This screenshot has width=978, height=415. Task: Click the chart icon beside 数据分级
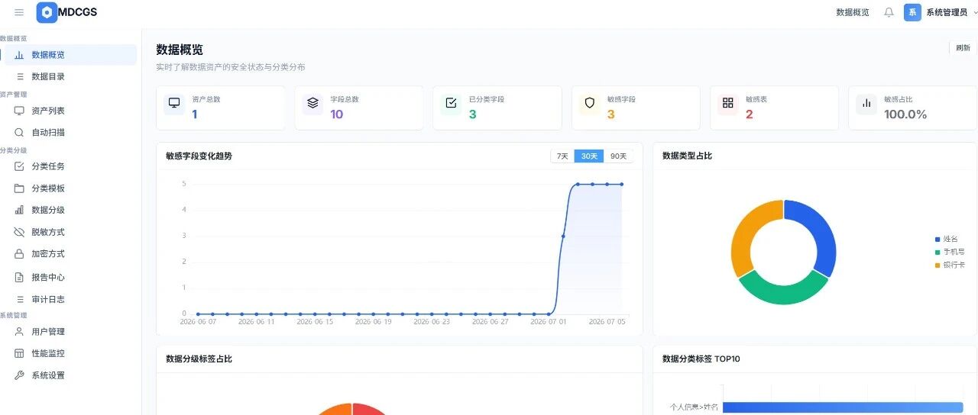[x=19, y=210]
